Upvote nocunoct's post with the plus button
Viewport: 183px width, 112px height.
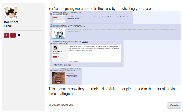tap(7, 35)
